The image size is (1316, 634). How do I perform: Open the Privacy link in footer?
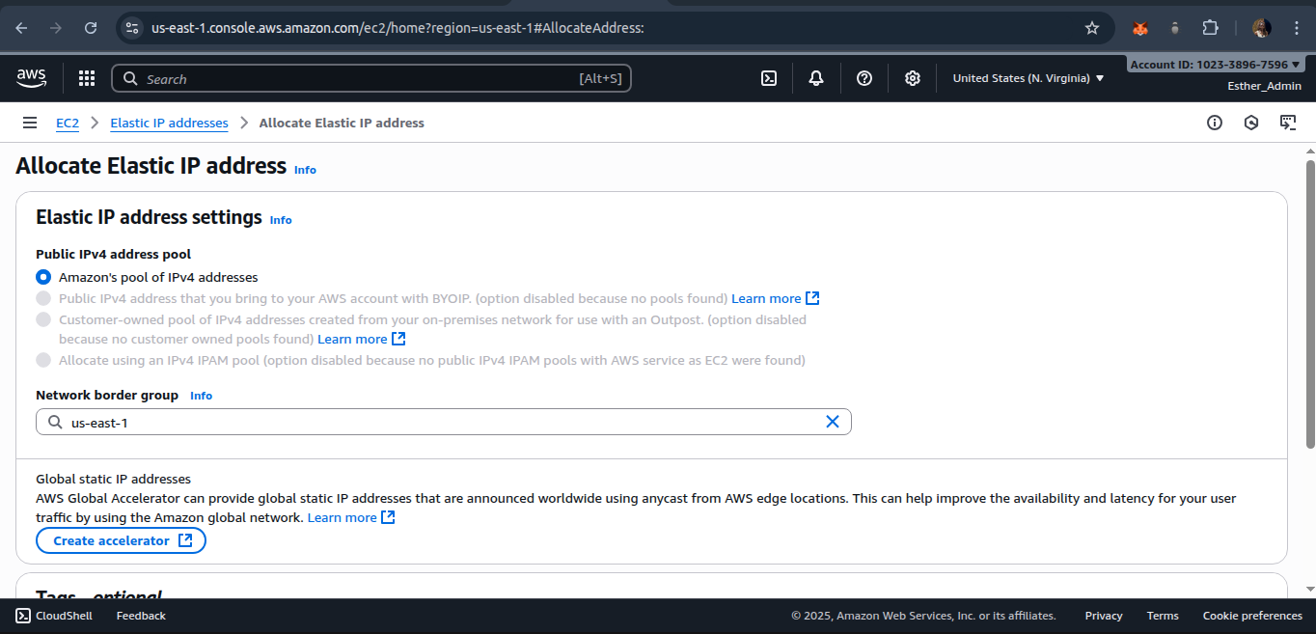coord(1104,616)
